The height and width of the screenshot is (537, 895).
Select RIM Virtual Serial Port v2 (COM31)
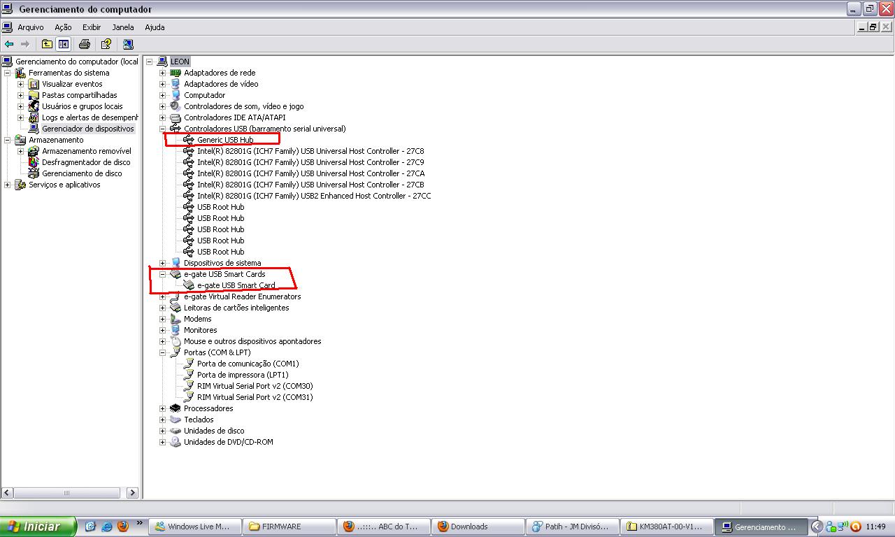pos(255,397)
